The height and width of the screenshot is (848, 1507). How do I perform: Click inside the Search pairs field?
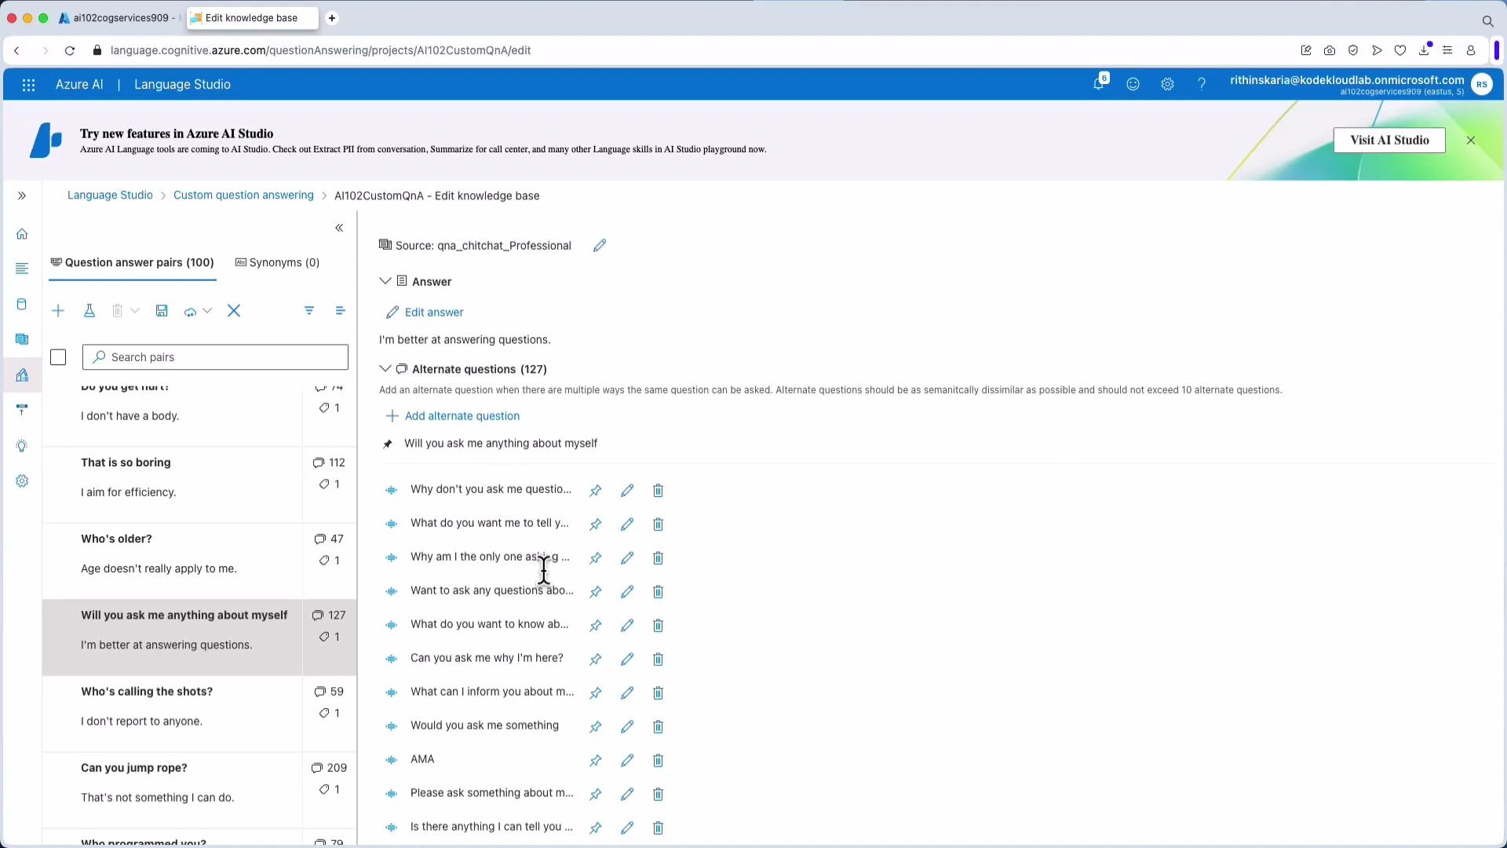(214, 357)
